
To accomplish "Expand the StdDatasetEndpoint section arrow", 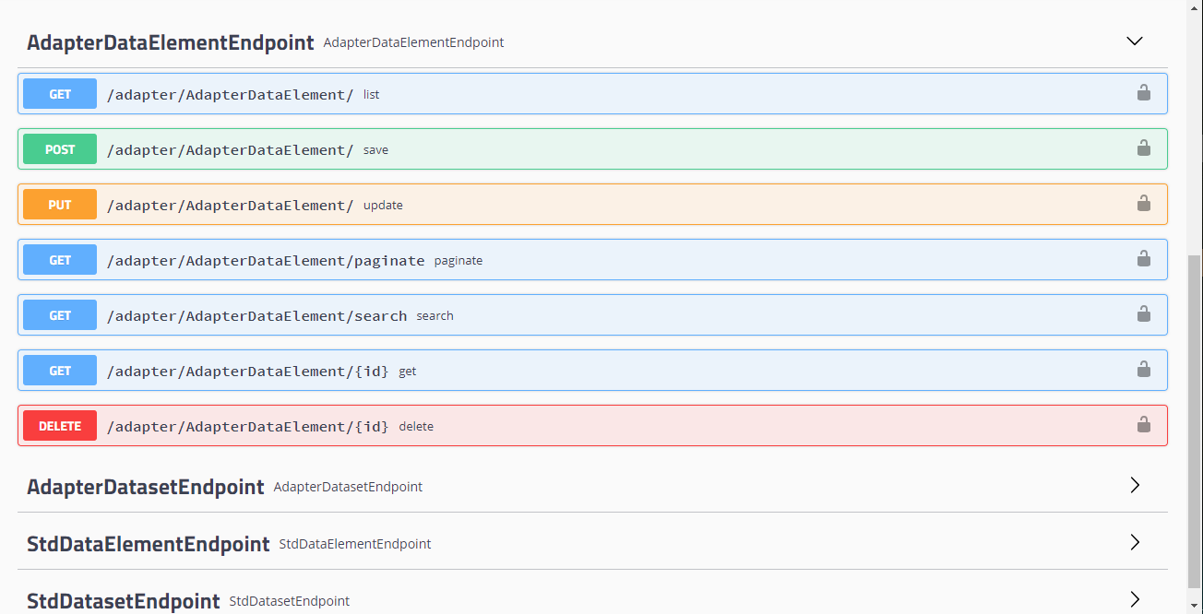I will [x=1135, y=599].
